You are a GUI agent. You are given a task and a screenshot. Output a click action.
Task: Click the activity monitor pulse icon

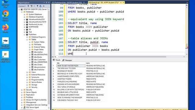(44, 6)
